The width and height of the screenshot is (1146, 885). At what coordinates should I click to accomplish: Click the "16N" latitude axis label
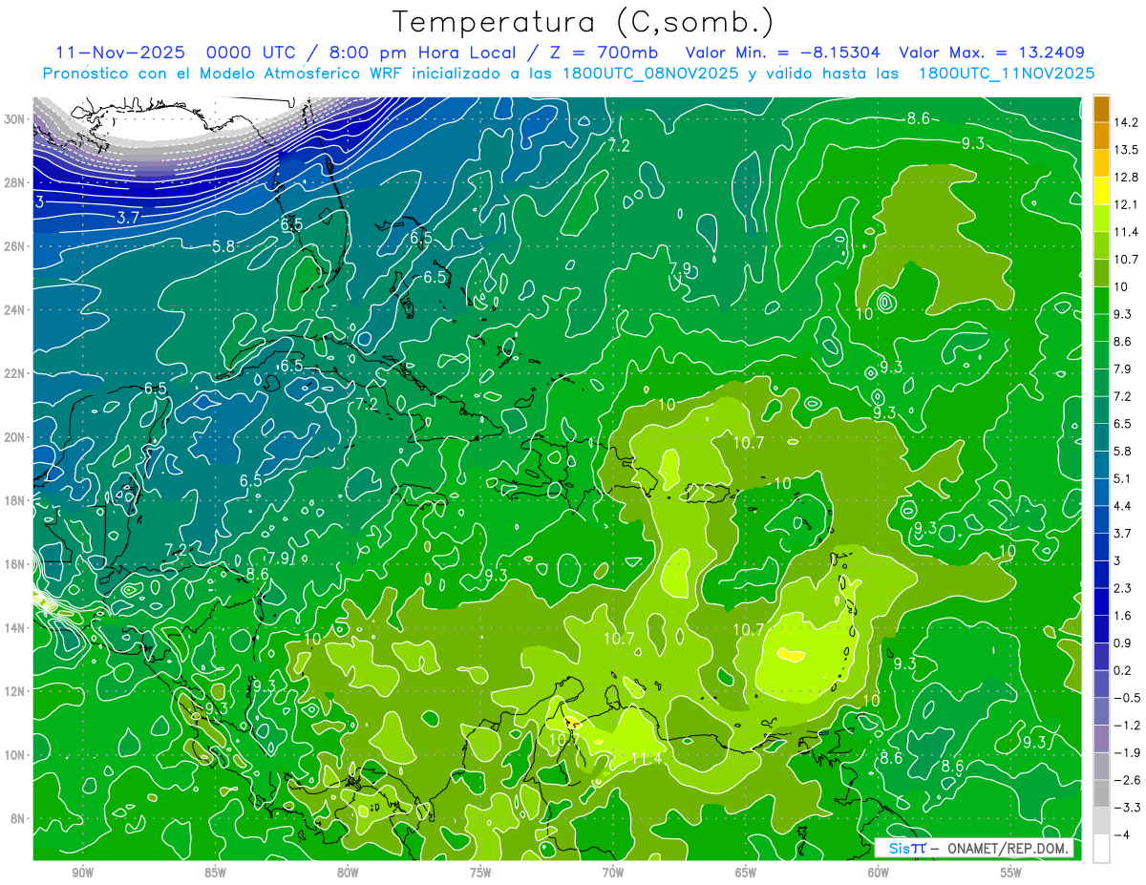point(15,563)
